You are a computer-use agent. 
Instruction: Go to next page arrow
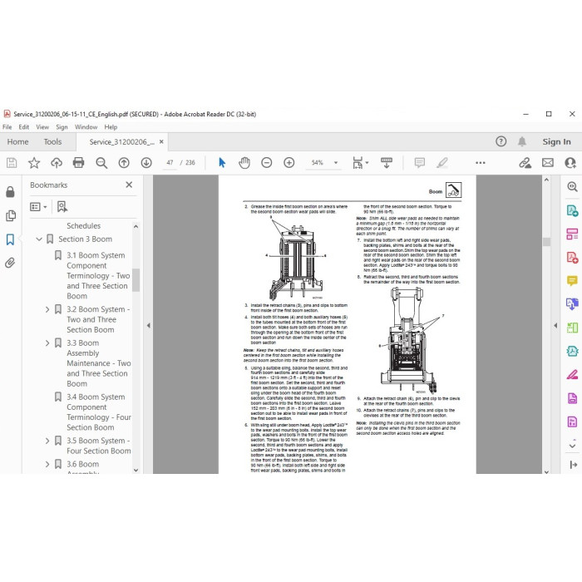[x=146, y=163]
